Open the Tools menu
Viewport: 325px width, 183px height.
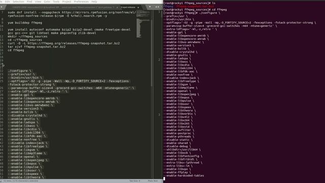pyautogui.click(x=56, y=2)
